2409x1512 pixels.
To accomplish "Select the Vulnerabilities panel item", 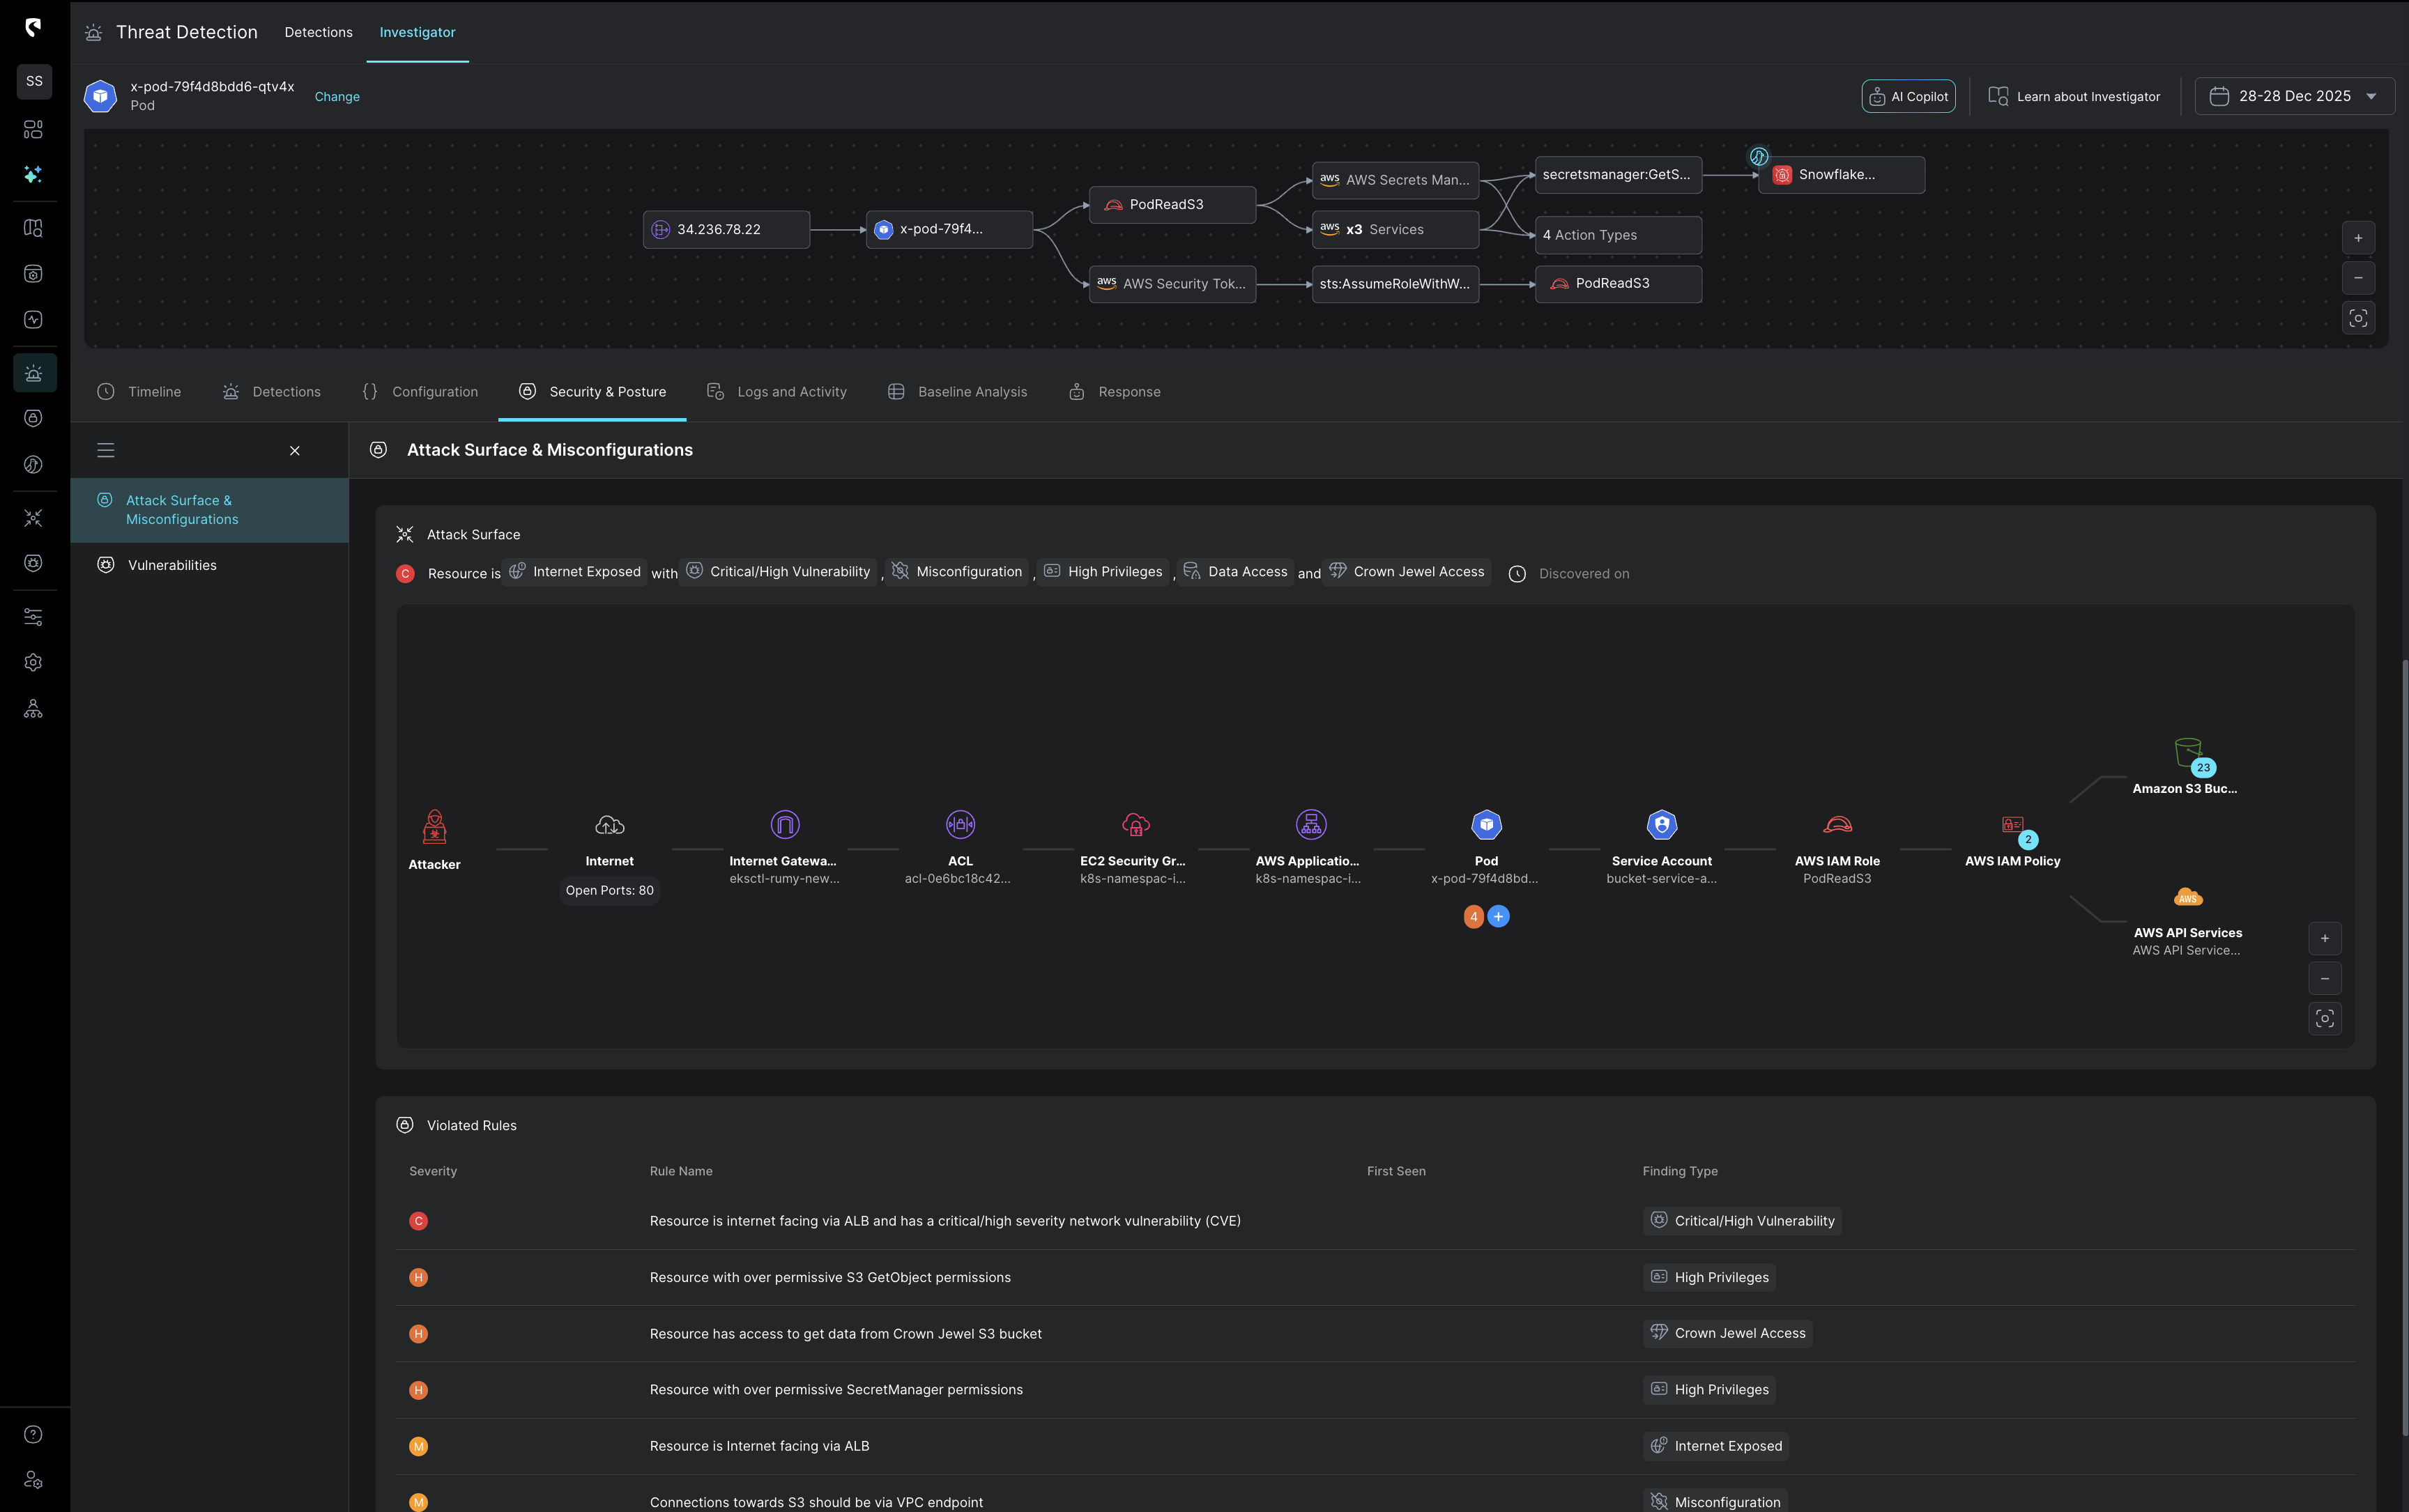I will [171, 565].
